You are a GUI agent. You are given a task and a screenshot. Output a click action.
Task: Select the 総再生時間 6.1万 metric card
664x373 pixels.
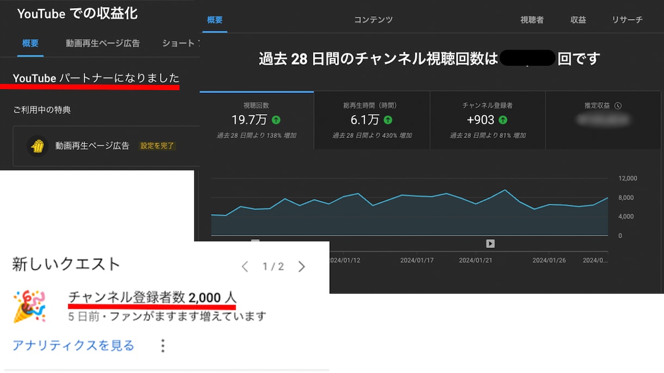coord(372,120)
